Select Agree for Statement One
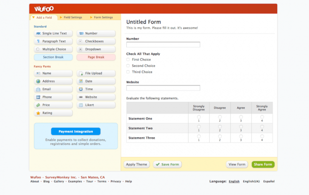309x195 pixels. (241, 117)
